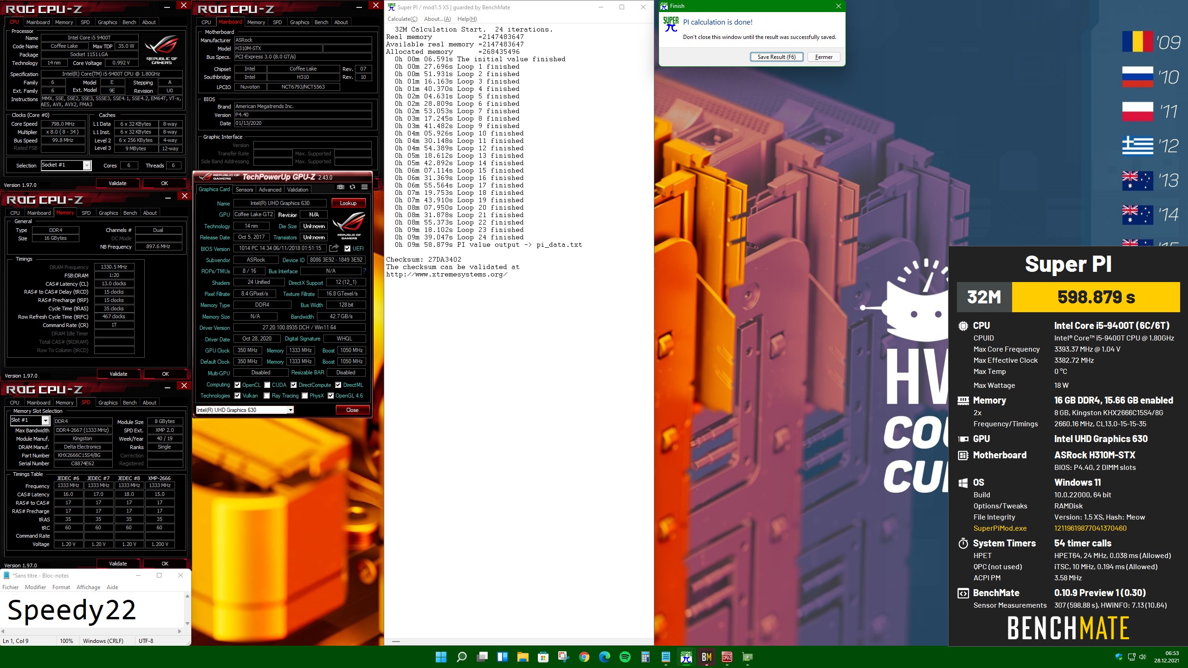This screenshot has height=668, width=1188.
Task: Open Calculator from the taskbar
Action: click(646, 657)
